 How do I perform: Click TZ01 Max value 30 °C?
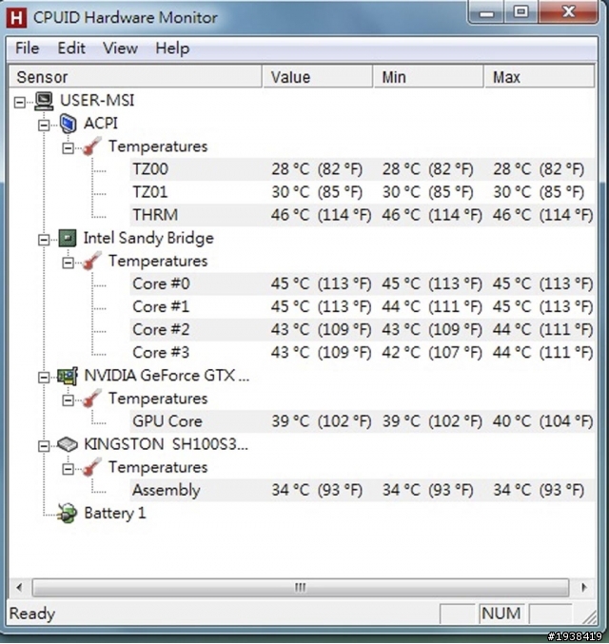[539, 192]
